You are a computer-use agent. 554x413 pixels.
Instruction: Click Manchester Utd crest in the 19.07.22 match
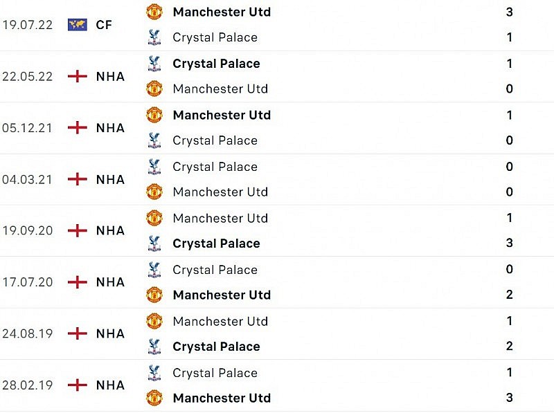154,12
